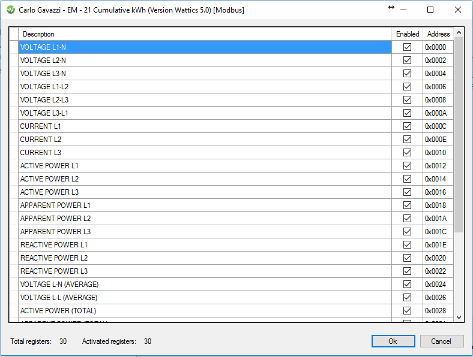The width and height of the screenshot is (473, 357).
Task: Select the CURRENT L2 description cell
Action: tap(205, 140)
